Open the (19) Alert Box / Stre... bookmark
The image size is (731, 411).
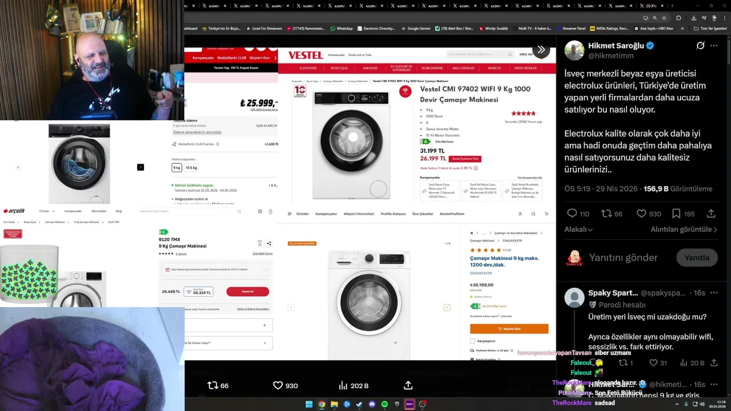click(x=454, y=29)
